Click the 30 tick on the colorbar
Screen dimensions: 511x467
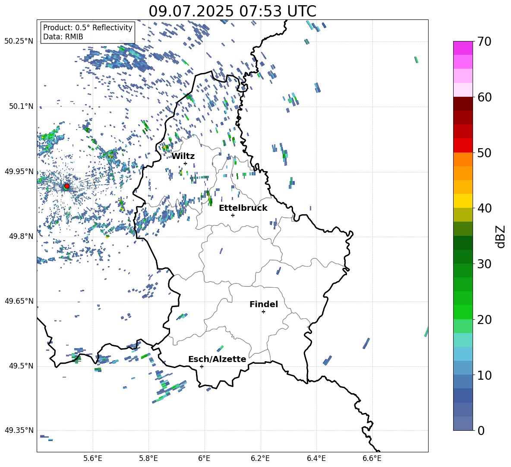tap(484, 264)
